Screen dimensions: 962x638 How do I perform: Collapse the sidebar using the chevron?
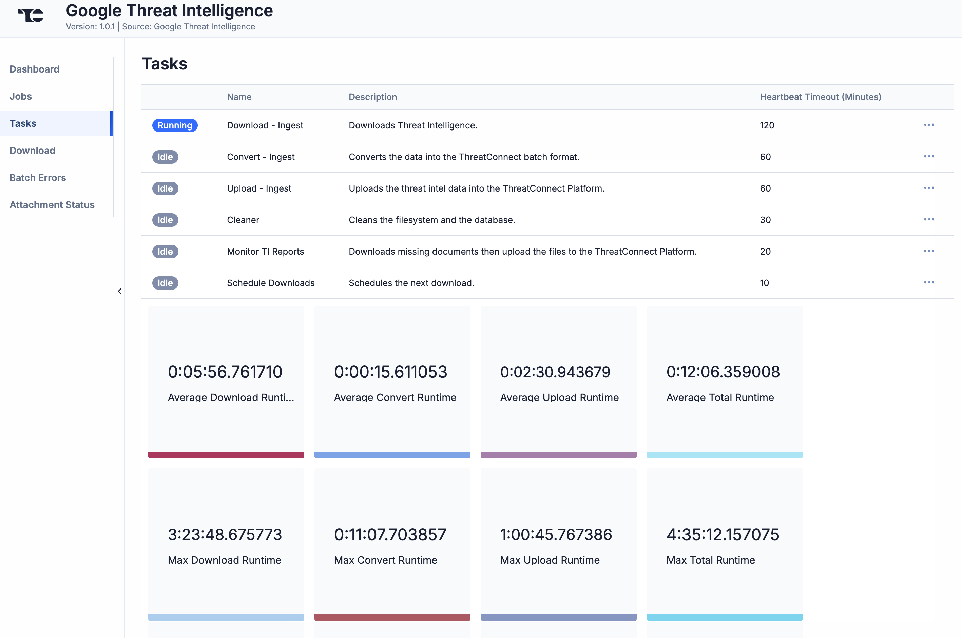(x=120, y=291)
